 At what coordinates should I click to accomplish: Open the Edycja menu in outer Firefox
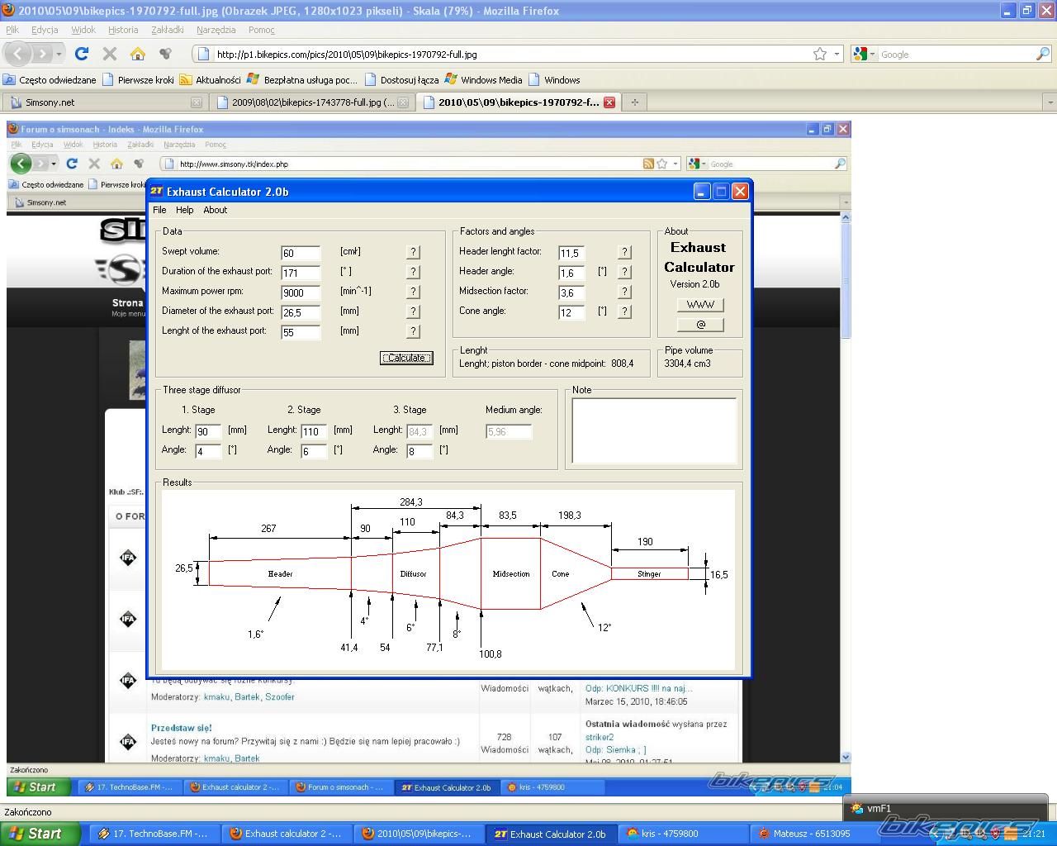coord(45,30)
